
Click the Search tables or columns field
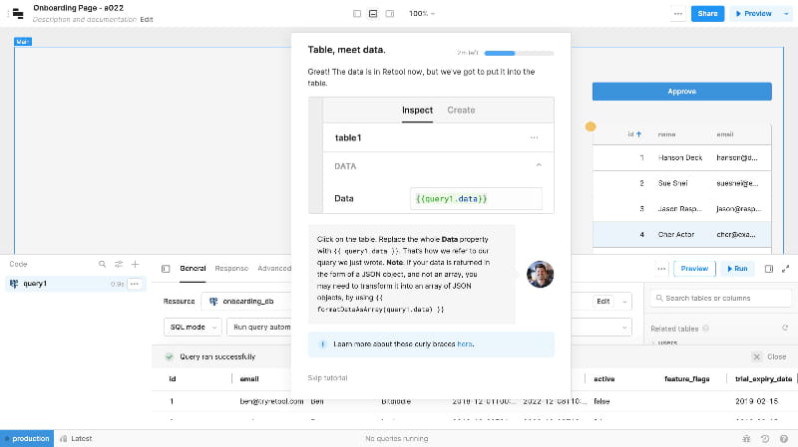point(722,299)
